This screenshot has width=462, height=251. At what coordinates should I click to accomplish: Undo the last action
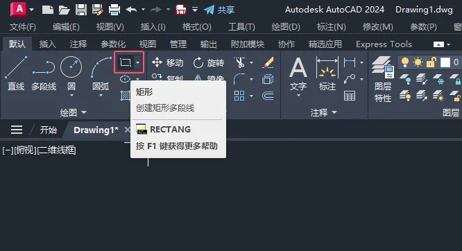click(x=131, y=10)
